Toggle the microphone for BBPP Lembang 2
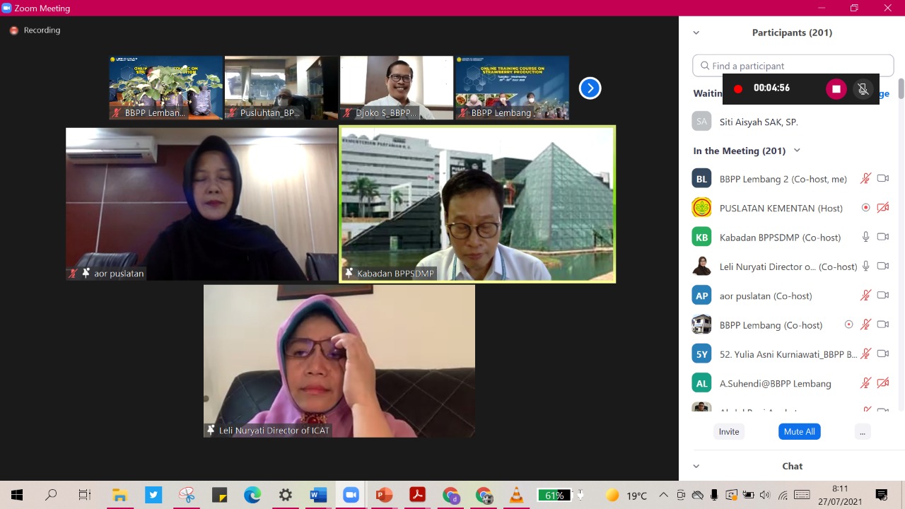Image resolution: width=905 pixels, height=509 pixels. click(865, 179)
